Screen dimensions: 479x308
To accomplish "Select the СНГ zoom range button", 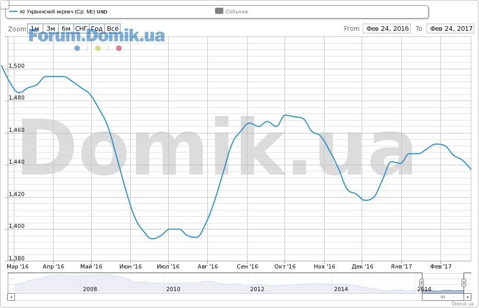I will tap(82, 29).
